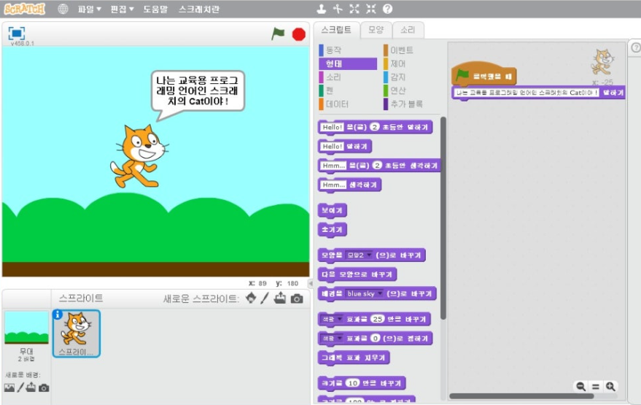
Task: Select the Grow sprite tool
Action: pyautogui.click(x=354, y=9)
